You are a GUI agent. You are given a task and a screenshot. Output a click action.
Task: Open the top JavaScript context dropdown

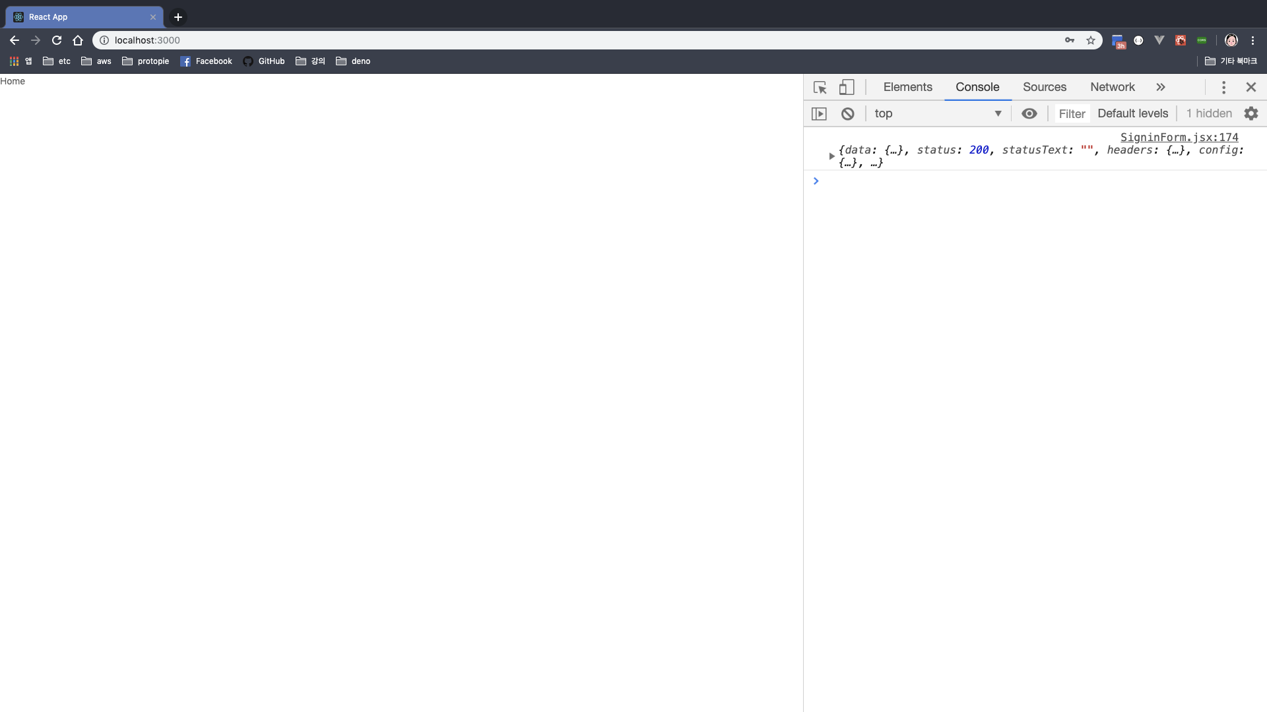(x=937, y=113)
